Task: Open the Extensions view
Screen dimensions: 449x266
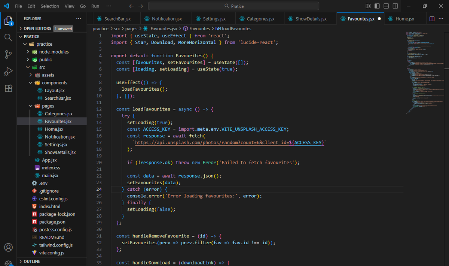Action: click(x=8, y=88)
